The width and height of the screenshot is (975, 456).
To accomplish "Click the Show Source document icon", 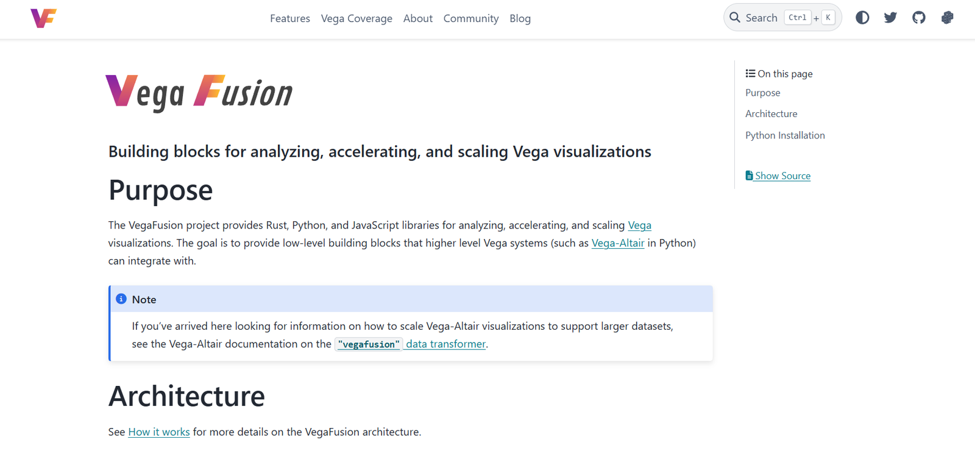I will (749, 176).
